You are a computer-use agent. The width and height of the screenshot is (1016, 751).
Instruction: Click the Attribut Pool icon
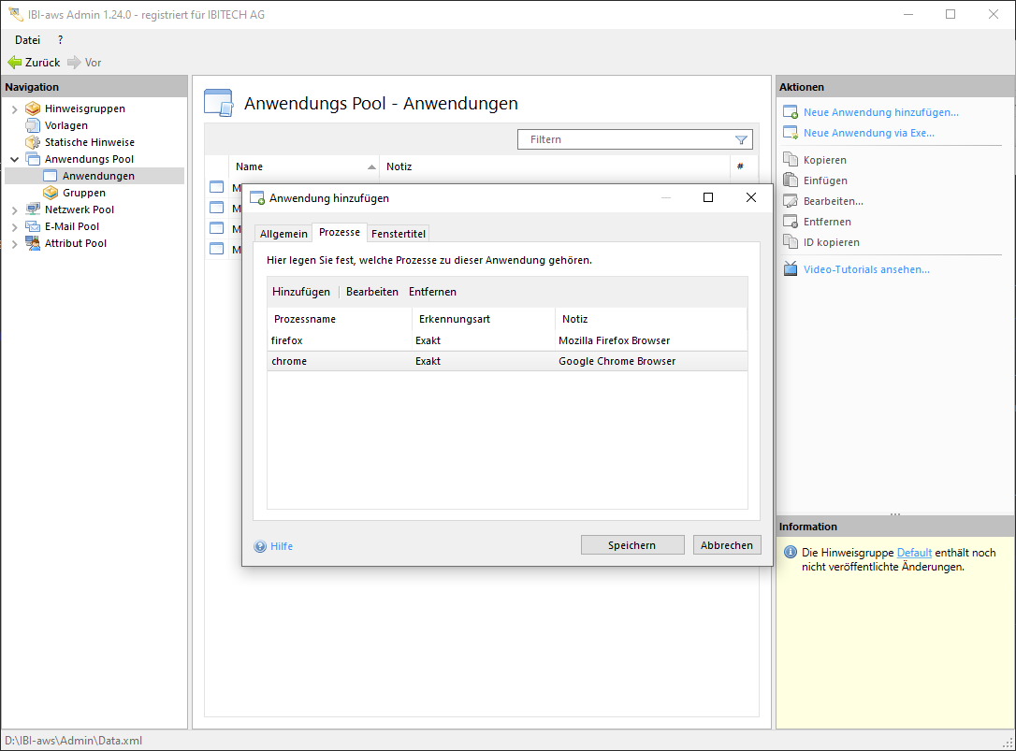[x=33, y=243]
